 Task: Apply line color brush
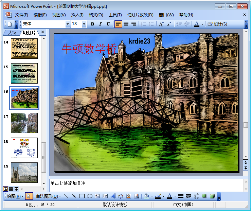158,196
